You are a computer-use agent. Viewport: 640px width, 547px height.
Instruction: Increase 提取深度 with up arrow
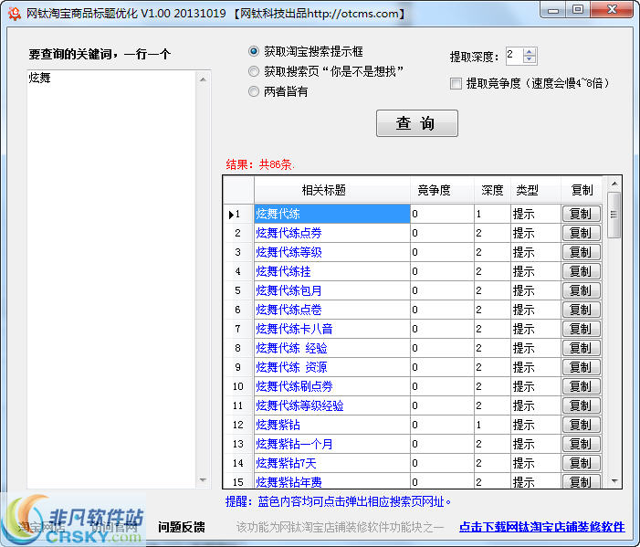coord(530,52)
